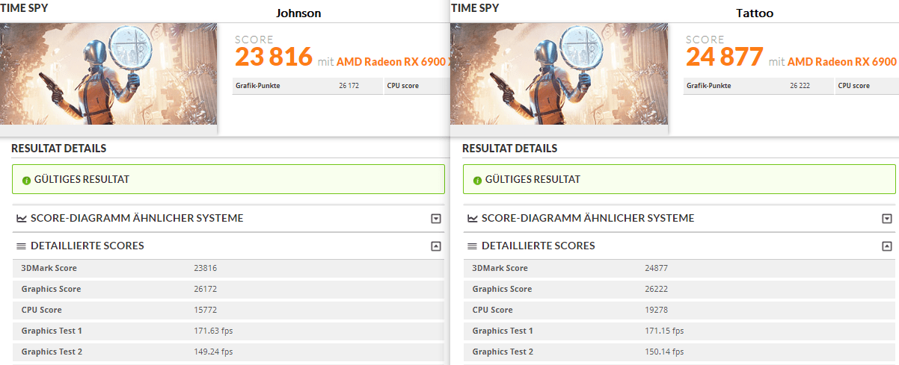Click CPU Score value 15772
This screenshot has height=365, width=899.
point(205,310)
